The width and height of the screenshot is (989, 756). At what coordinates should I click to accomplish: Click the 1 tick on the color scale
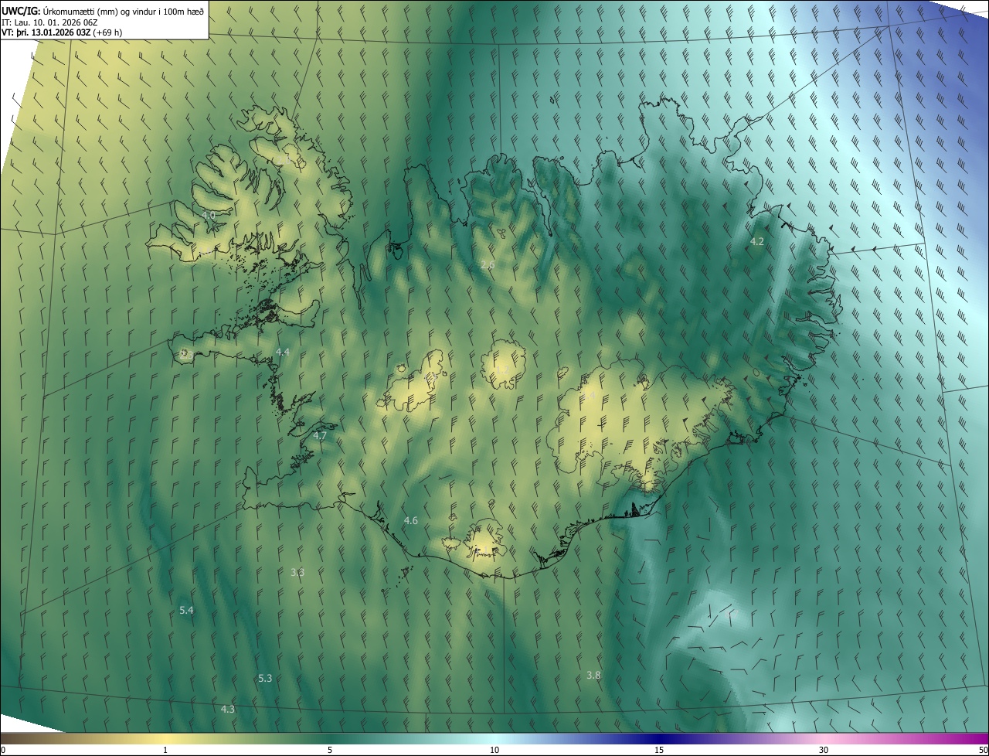[165, 750]
